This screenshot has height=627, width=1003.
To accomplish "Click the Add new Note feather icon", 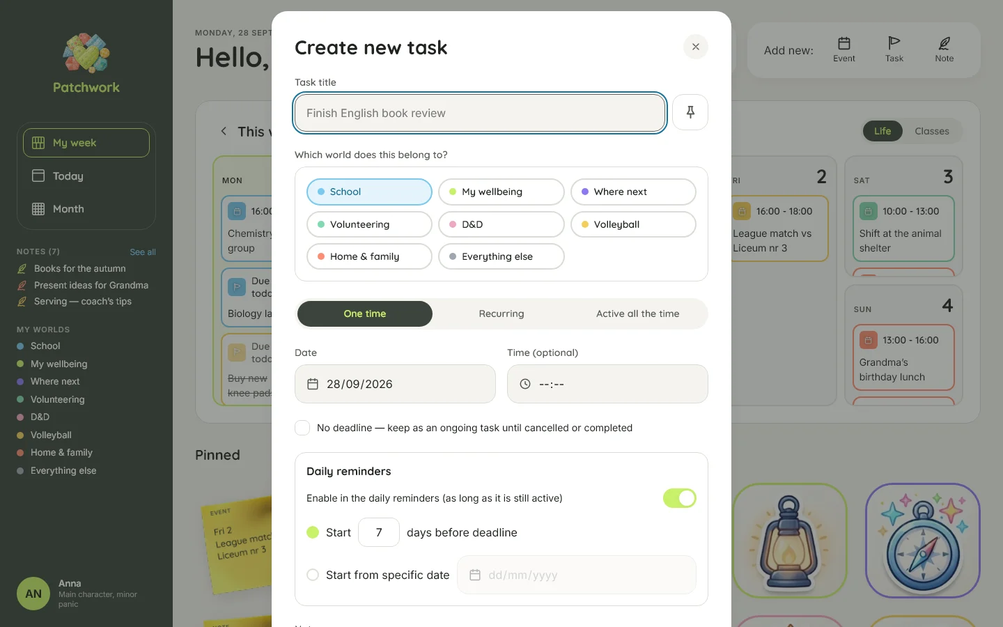I will coord(944,43).
